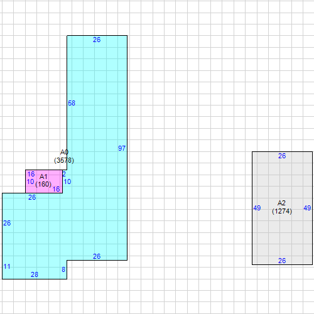Click the cyan 10 dimension right of A1

click(67, 181)
